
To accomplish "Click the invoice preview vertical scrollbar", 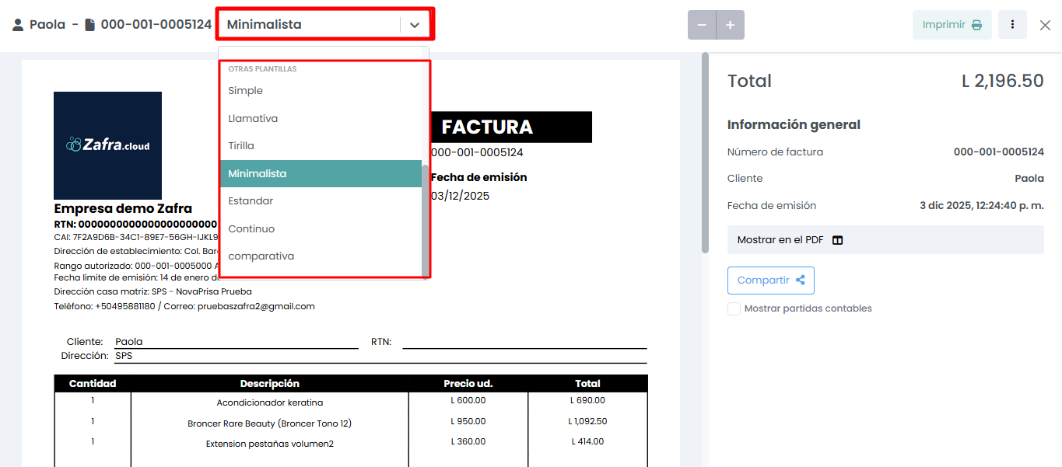I will point(706,153).
